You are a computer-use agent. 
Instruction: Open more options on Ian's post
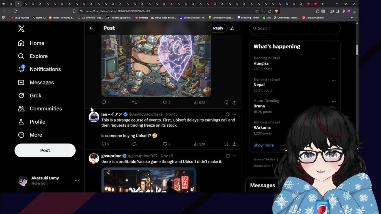pos(234,114)
